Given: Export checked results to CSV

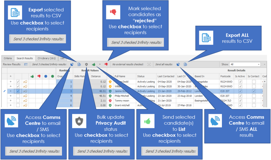Looking at the screenshot, I should point(79,64).
